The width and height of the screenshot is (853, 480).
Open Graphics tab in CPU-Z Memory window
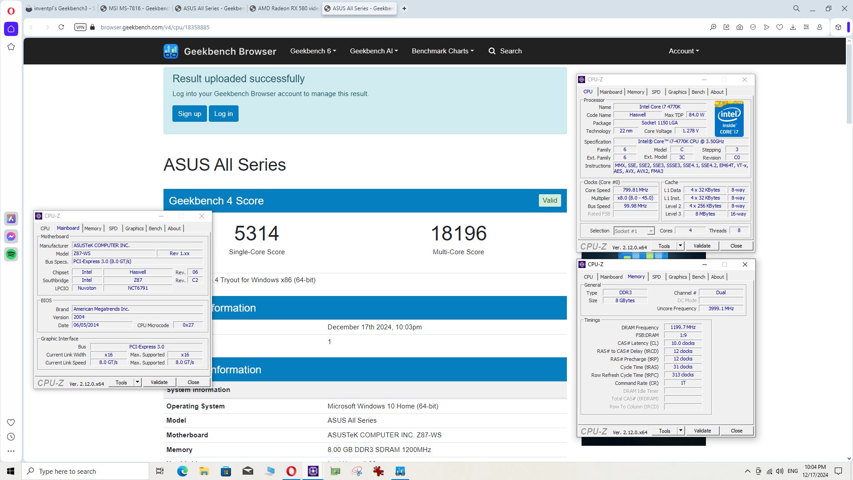click(x=678, y=277)
